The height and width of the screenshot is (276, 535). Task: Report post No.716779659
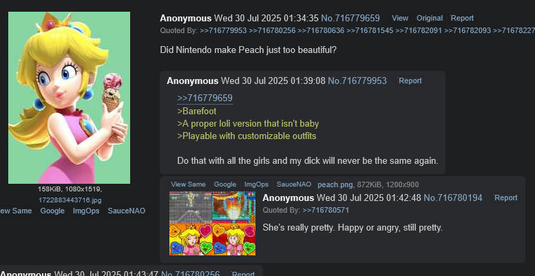tap(462, 18)
